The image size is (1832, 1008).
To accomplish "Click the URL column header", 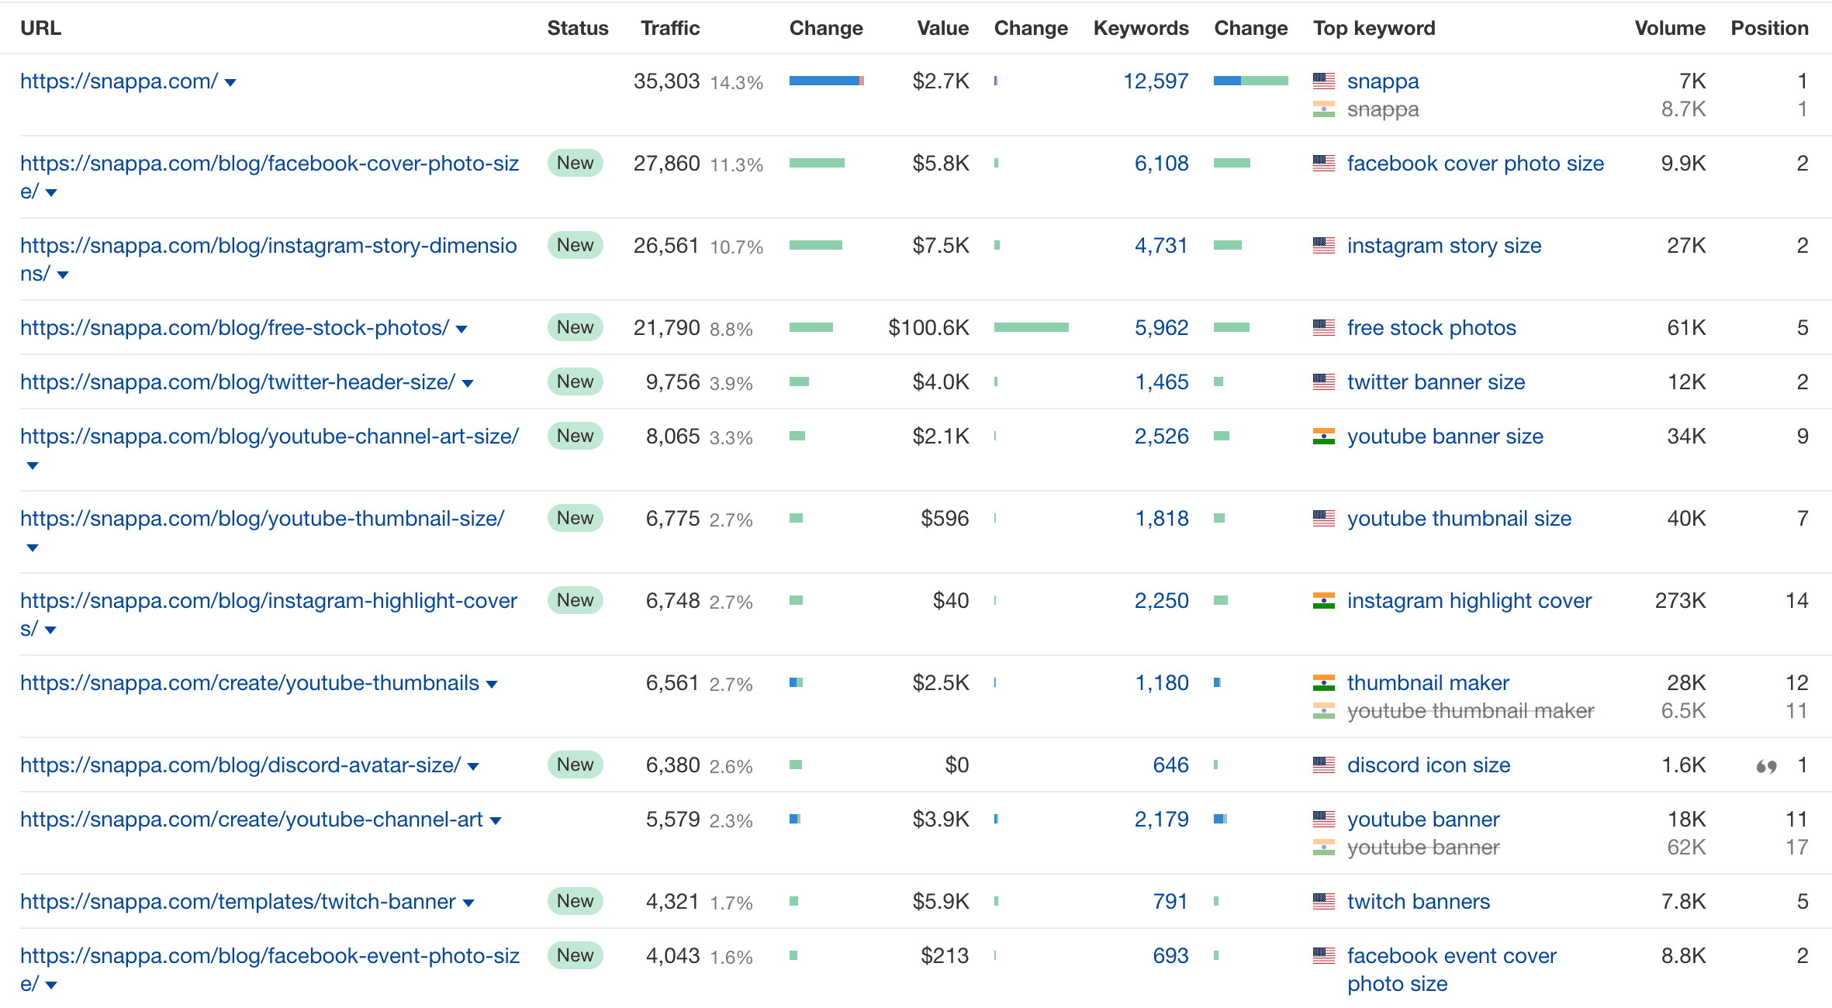I will point(40,29).
